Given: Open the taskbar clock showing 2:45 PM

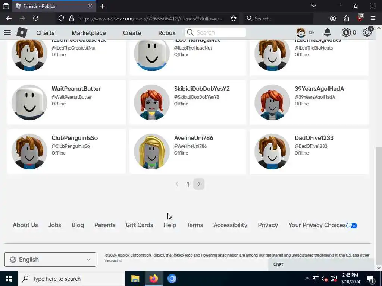Looking at the screenshot, I should click(x=350, y=279).
